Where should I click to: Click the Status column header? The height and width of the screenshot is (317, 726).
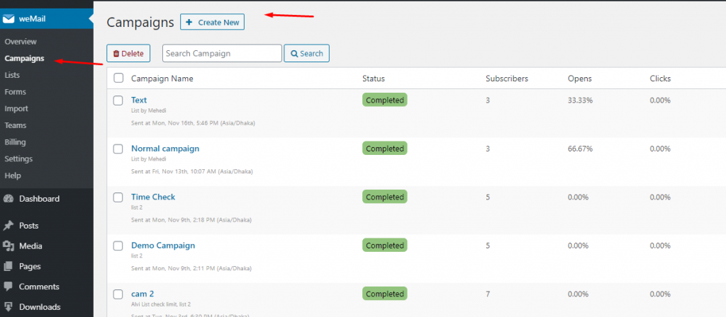pos(374,79)
